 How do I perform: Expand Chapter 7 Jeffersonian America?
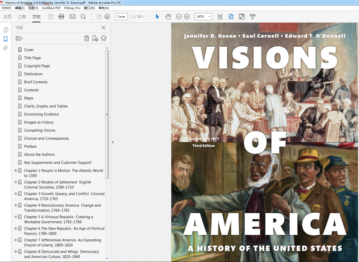[x=16, y=240]
